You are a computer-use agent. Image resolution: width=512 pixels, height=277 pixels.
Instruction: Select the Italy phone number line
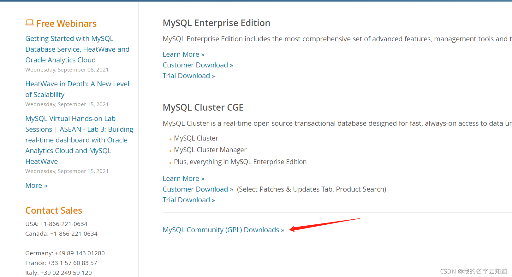58,273
